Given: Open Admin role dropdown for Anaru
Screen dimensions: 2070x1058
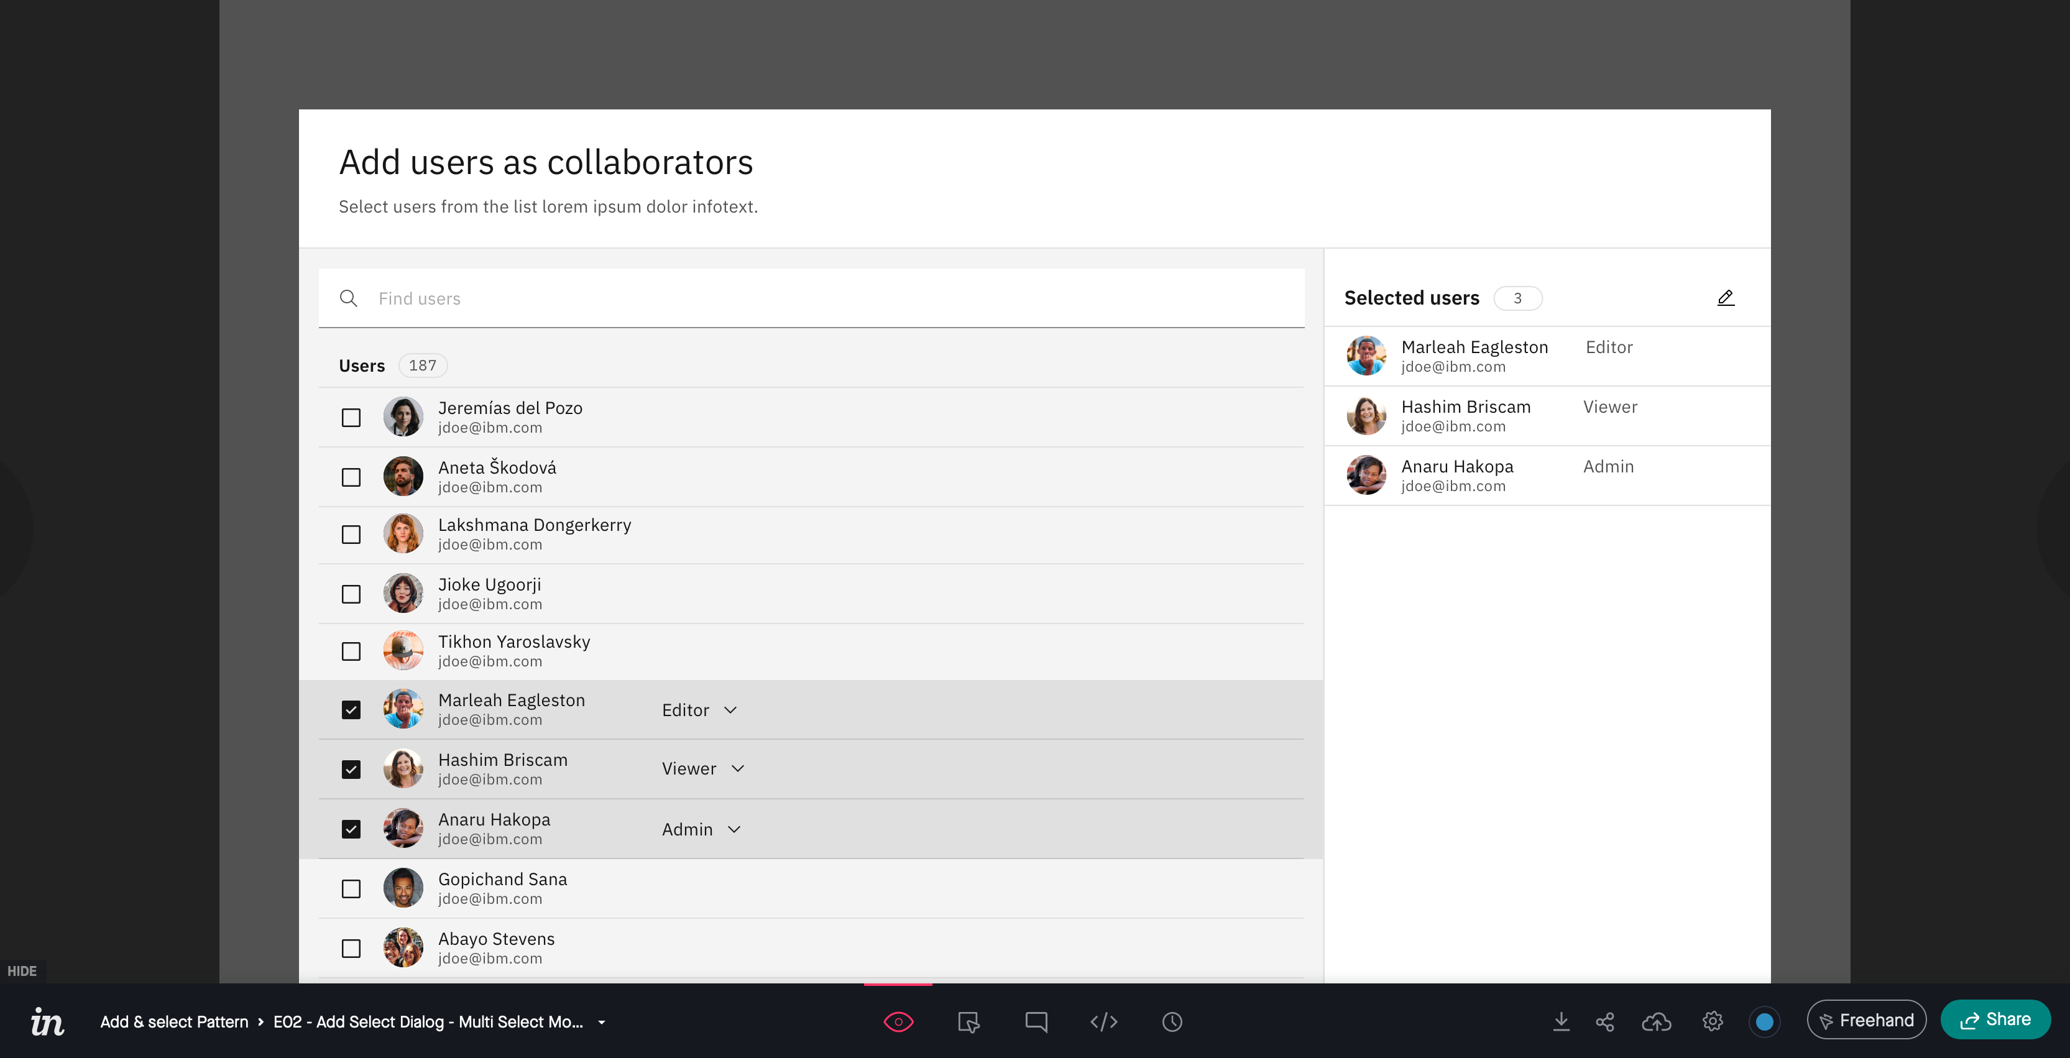Looking at the screenshot, I should pos(701,829).
